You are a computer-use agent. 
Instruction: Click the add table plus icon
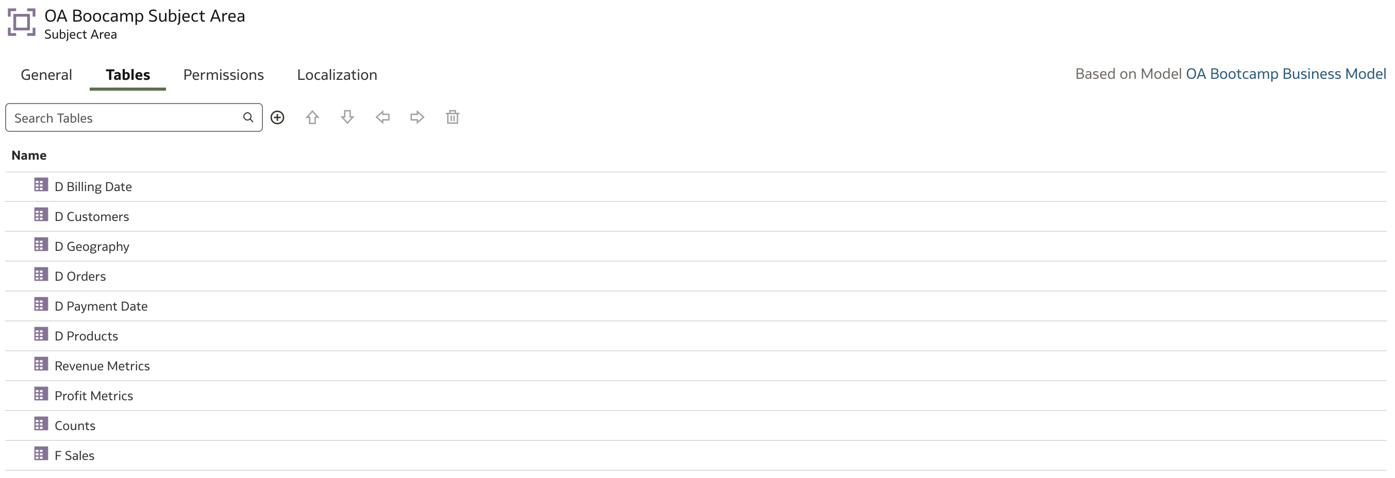(277, 117)
